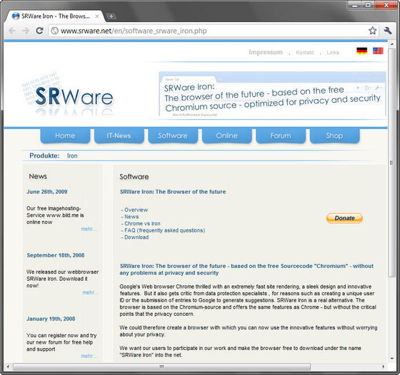Click 'SRWare Iron: The Browser of the future' heading
The height and width of the screenshot is (375, 400).
[173, 192]
